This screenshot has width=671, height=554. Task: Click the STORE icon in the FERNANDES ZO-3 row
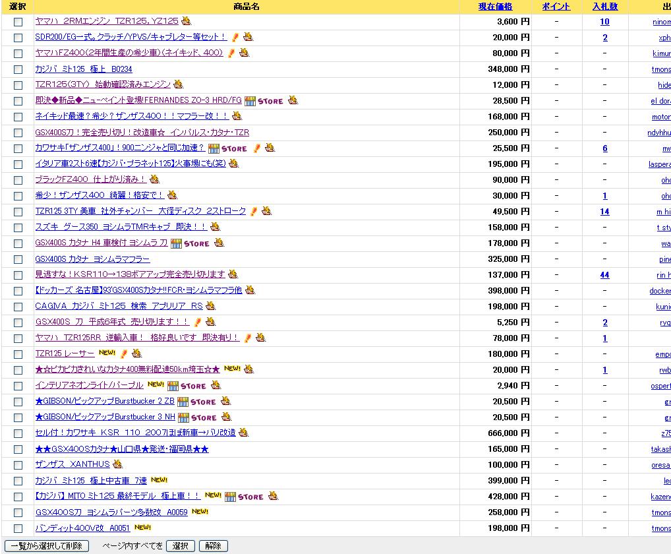point(264,101)
